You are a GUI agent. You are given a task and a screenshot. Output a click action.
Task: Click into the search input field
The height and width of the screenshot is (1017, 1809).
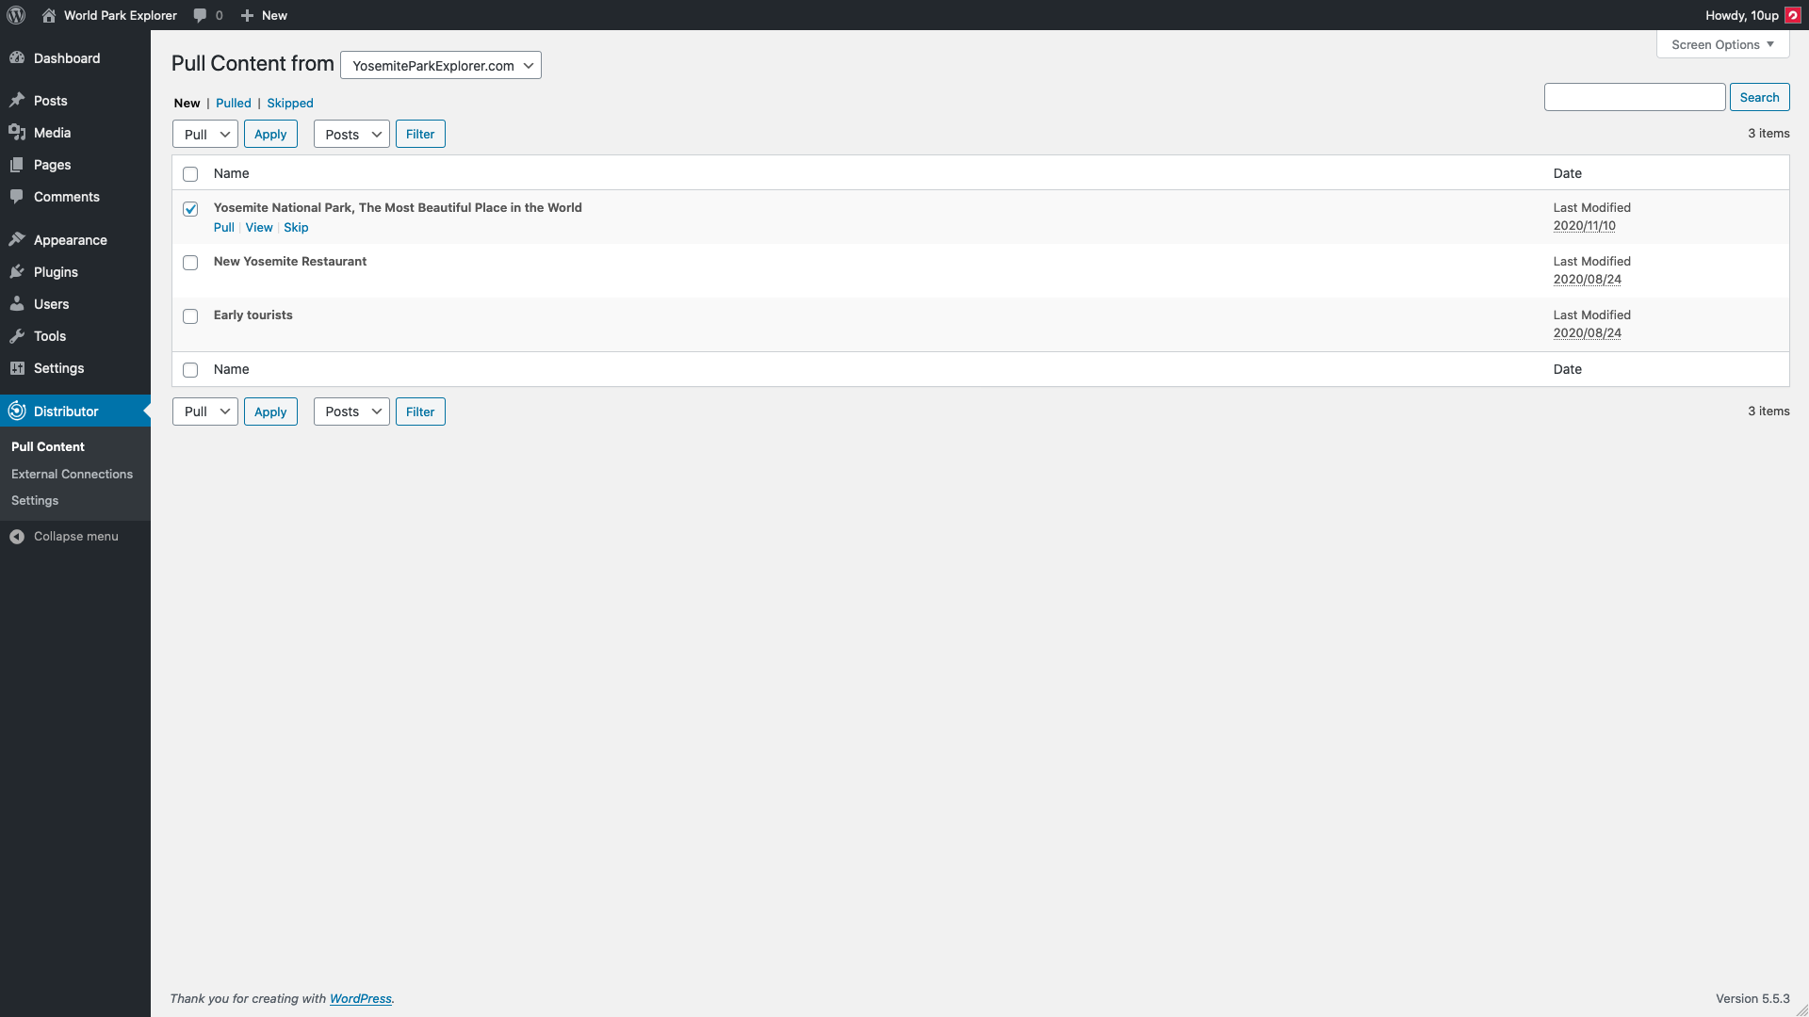click(1634, 97)
